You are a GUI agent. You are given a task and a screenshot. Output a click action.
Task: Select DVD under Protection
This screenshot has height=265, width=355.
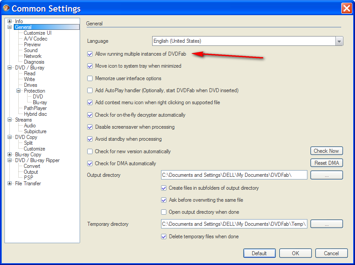38,97
